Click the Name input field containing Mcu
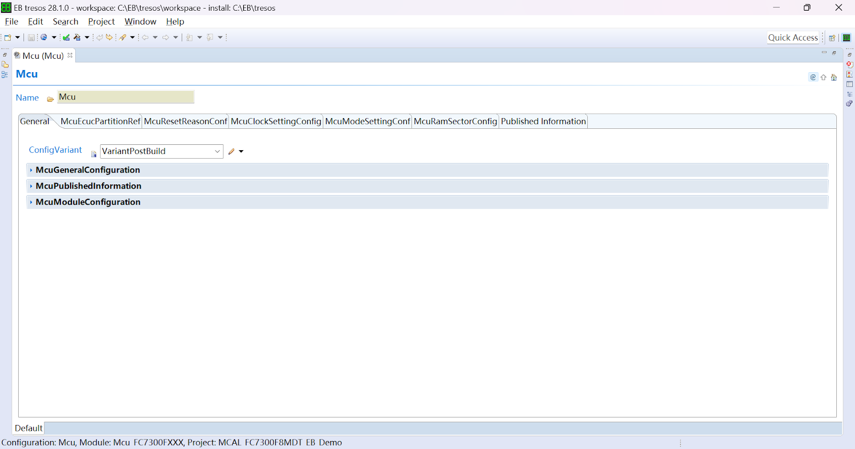Viewport: 855px width, 449px height. coord(126,97)
